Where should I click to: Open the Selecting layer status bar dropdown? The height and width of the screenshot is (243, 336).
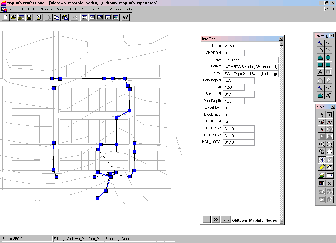pyautogui.click(x=130, y=239)
